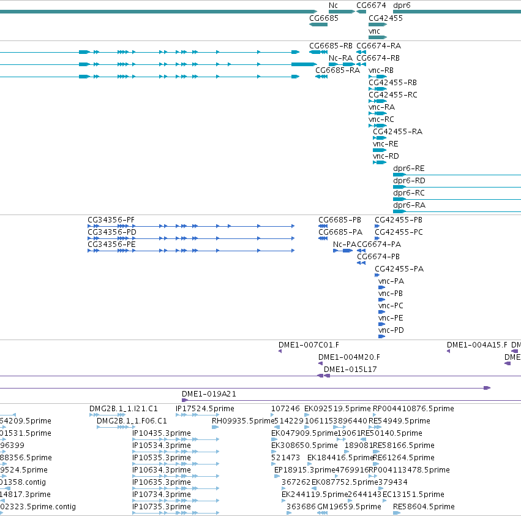
Task: Click protein vnc-PE
Action: pyautogui.click(x=391, y=317)
